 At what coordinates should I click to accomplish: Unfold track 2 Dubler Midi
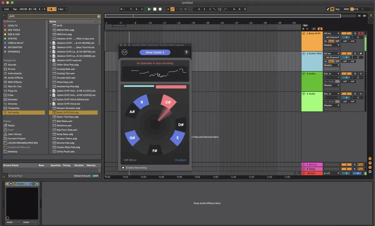[x=303, y=54]
